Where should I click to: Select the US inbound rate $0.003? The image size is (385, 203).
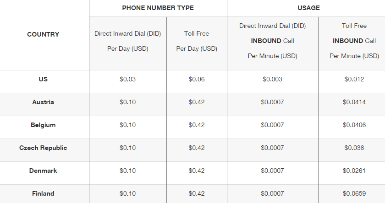click(273, 80)
